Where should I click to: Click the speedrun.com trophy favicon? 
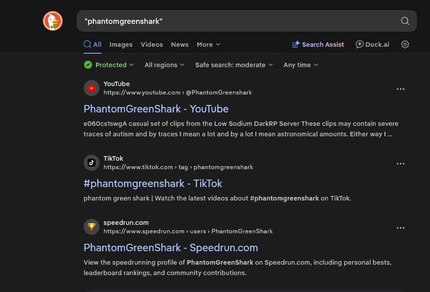coord(92,227)
